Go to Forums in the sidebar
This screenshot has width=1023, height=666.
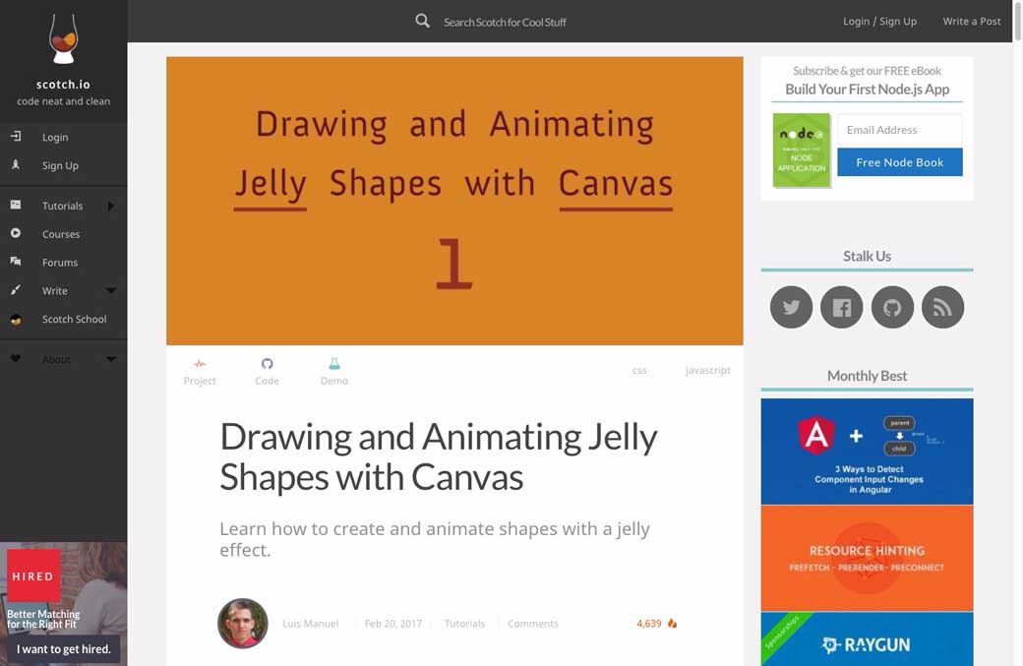60,263
